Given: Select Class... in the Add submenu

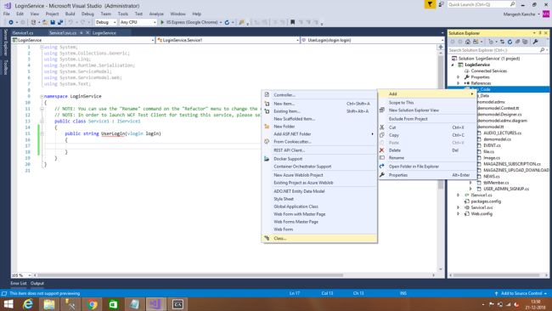Looking at the screenshot, I should 319,239.
